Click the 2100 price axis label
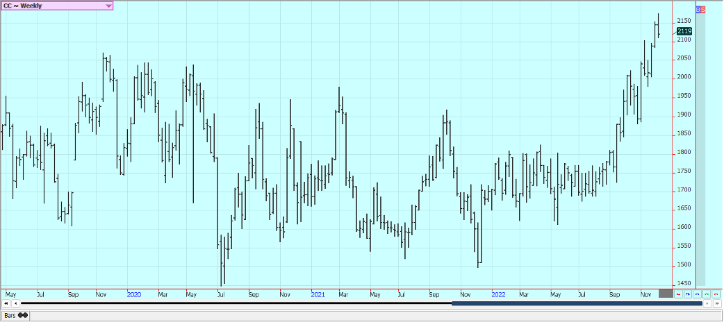This screenshot has height=322, width=724. [x=684, y=40]
